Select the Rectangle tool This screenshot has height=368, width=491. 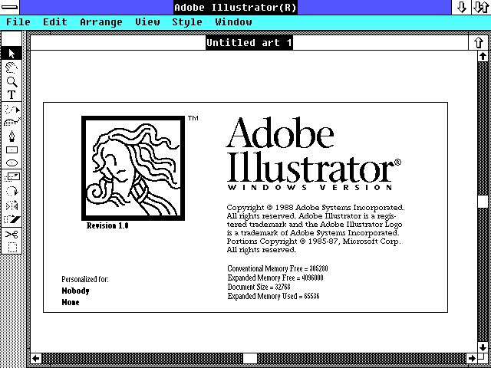click(x=12, y=150)
